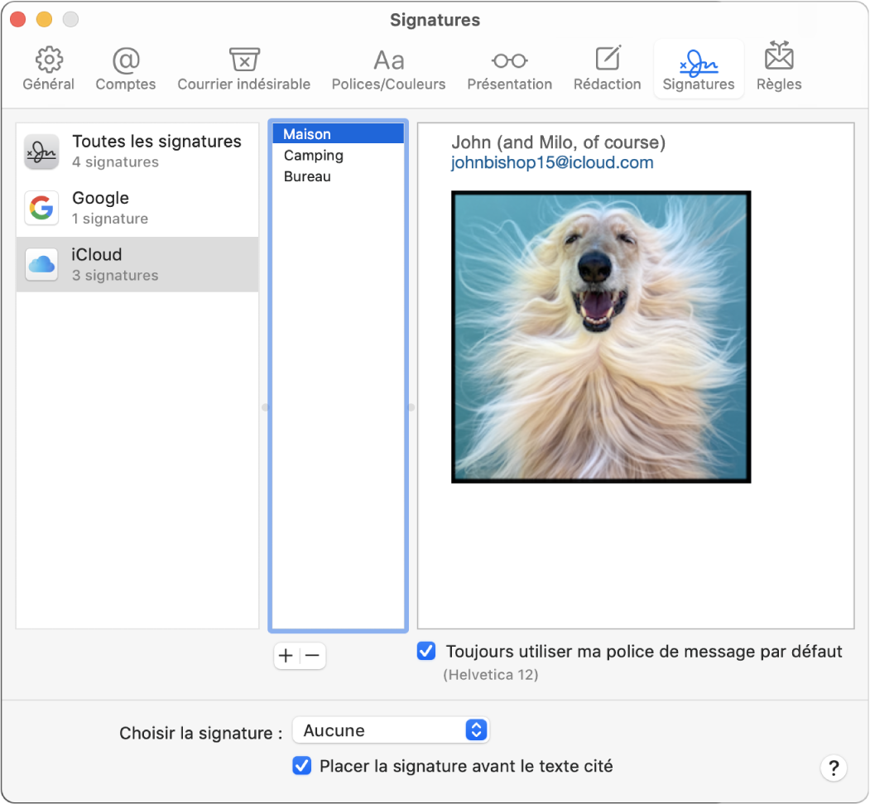Screen dimensions: 870x804
Task: Open the Choisir la signature dropdown
Action: point(390,730)
